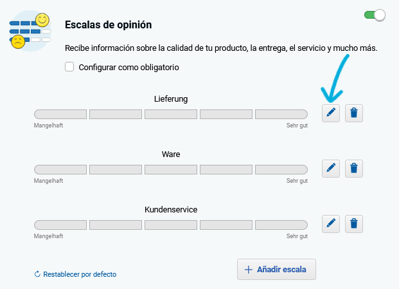The height and width of the screenshot is (289, 399).
Task: Delete the Ware scale using trash icon
Action: point(354,169)
